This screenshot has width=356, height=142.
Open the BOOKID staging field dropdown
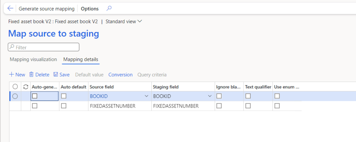pos(209,96)
